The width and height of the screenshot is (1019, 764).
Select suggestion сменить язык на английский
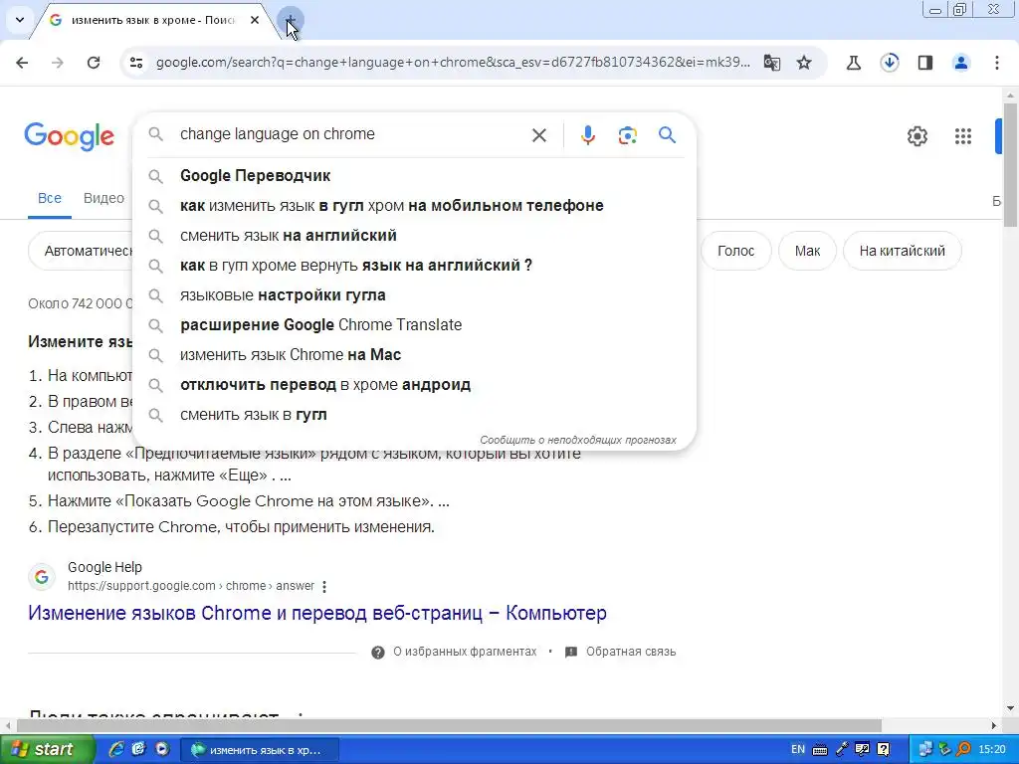414,235
